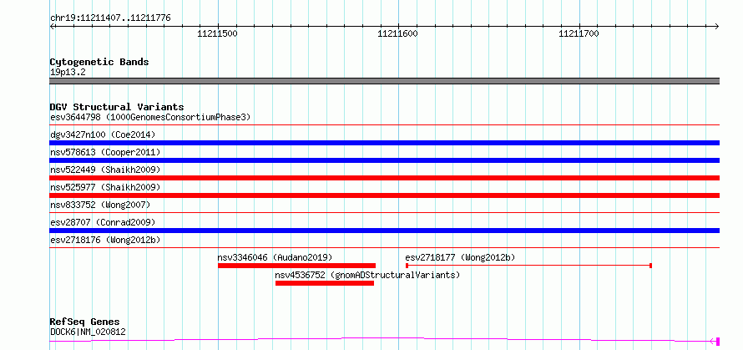Open variant nsv3346046 (Audano2019) label
This screenshot has height=350, width=743.
coord(275,257)
